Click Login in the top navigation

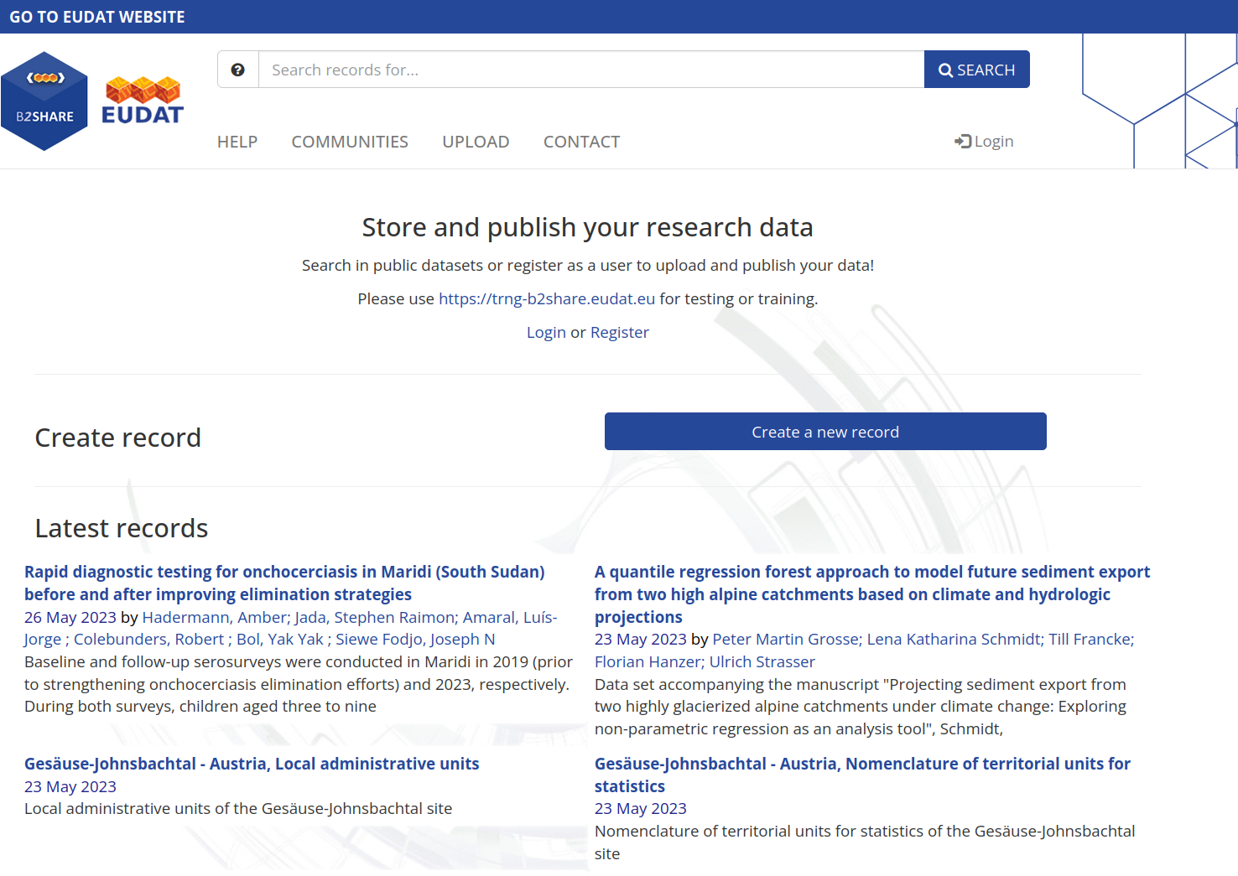click(x=984, y=142)
